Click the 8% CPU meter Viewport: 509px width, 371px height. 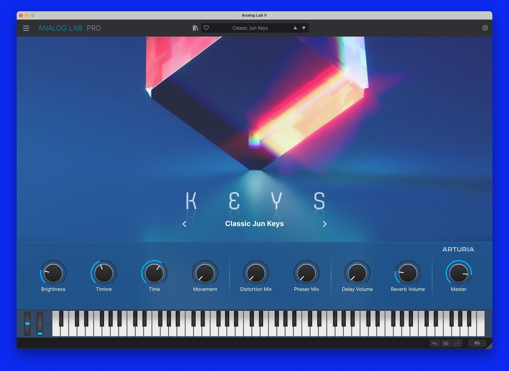point(477,343)
